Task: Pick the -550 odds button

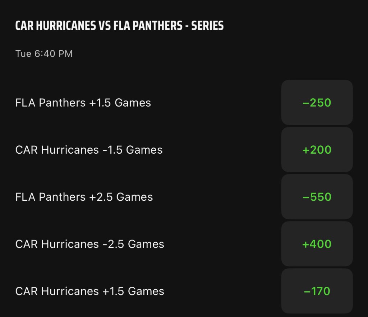Action: 317,197
